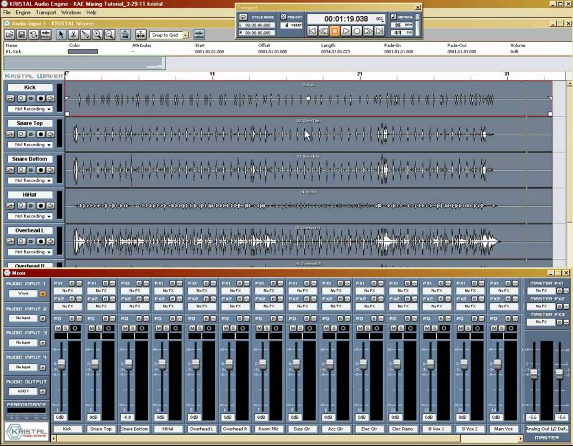Select the pencil draw tool
This screenshot has width=573, height=446.
85,35
